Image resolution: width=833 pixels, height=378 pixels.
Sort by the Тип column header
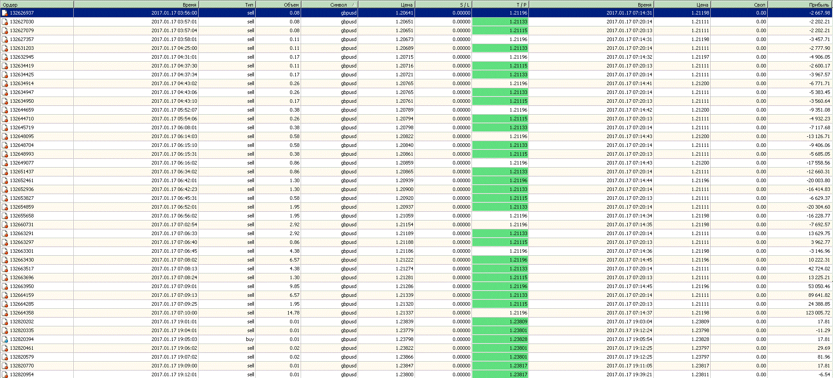tap(227, 4)
